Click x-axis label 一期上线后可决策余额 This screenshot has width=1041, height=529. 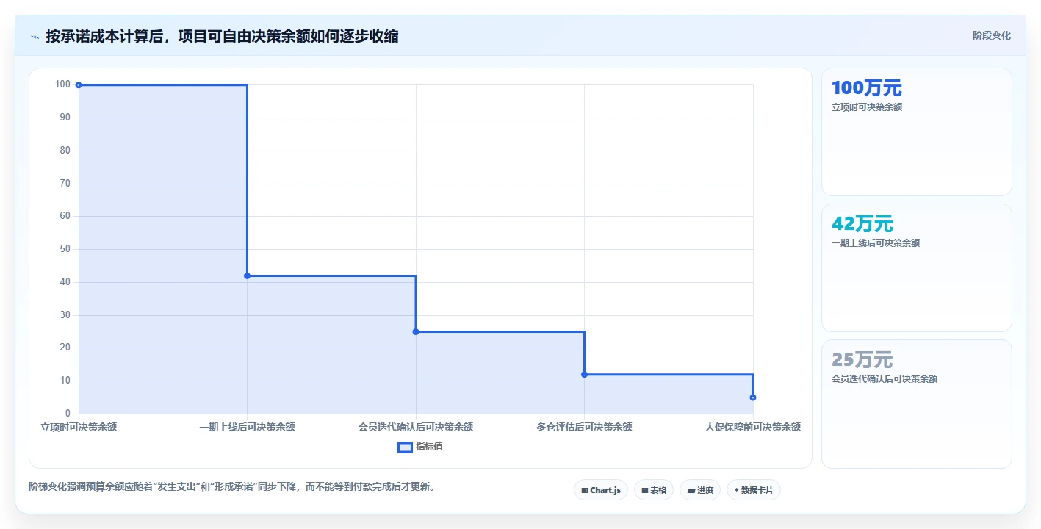click(247, 427)
